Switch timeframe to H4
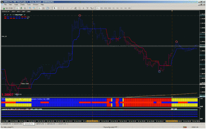This screenshot has height=129, width=206. [x=117, y=8]
